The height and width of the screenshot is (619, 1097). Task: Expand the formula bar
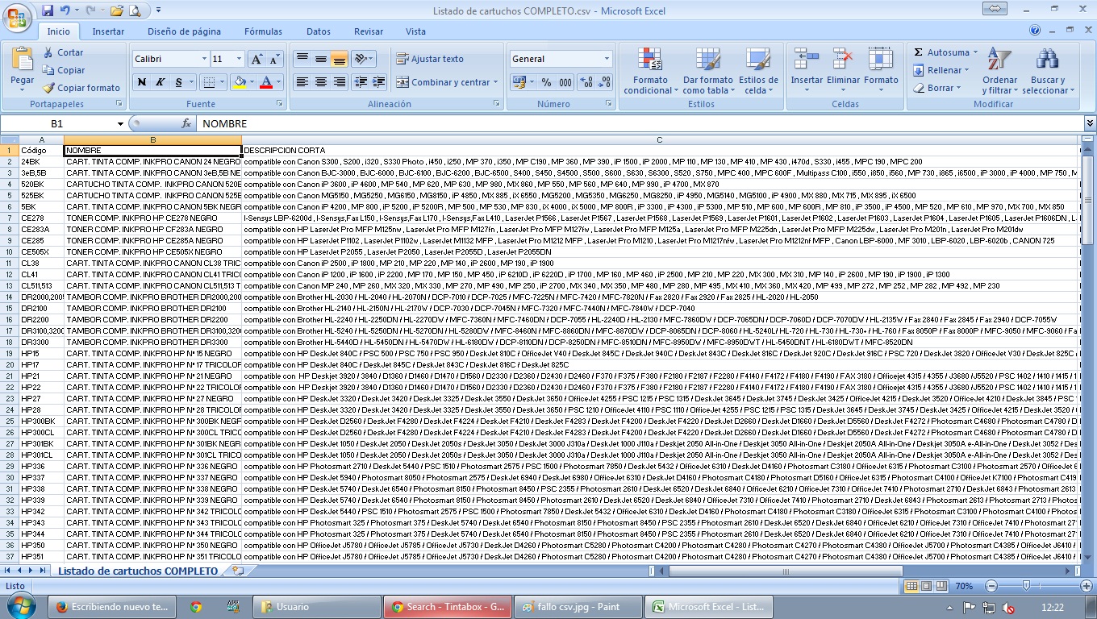pos(1090,123)
